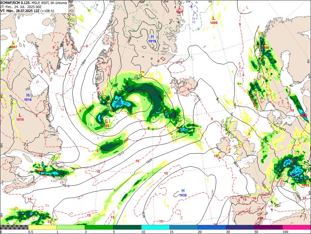Screen dimensions: 311x234
Task: Click the 'L 1009' low pressure label
Action: pos(214,20)
